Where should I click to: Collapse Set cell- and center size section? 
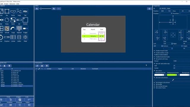154,64
